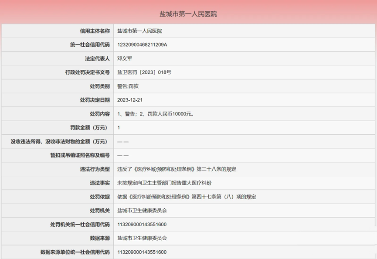
Task: Click the label 违法事实
Action: click(100, 183)
